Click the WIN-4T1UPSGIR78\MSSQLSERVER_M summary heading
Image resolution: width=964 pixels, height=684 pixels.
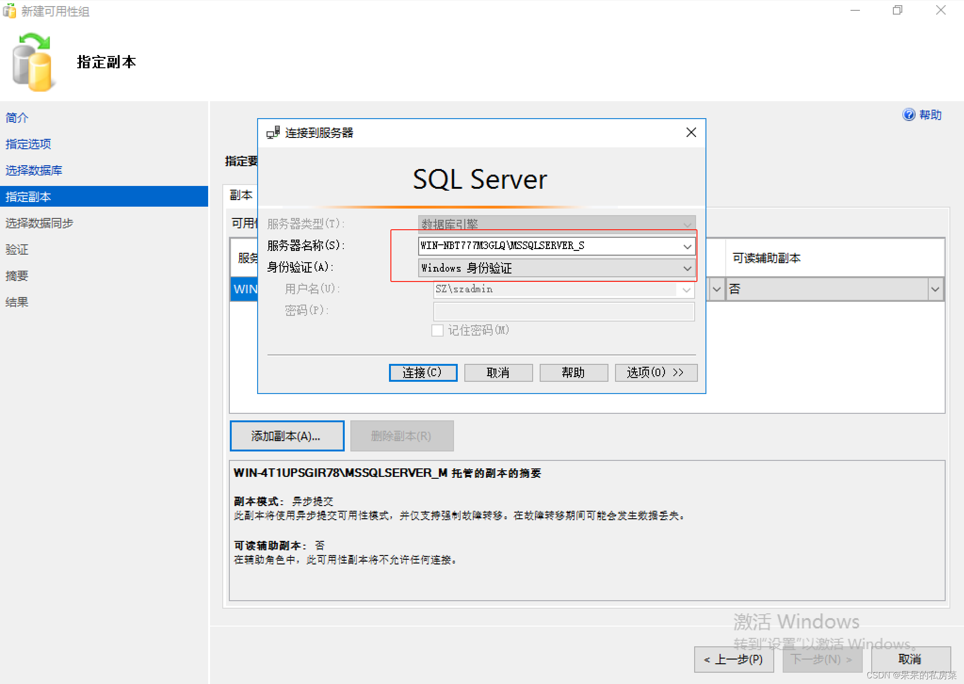click(387, 473)
